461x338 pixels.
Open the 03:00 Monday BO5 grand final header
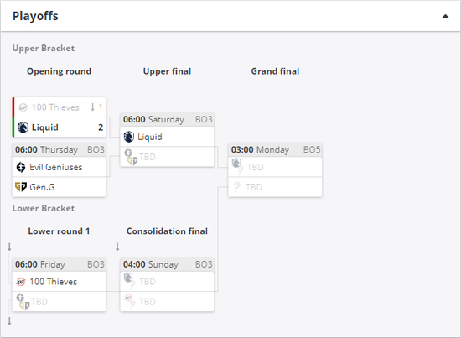click(275, 150)
